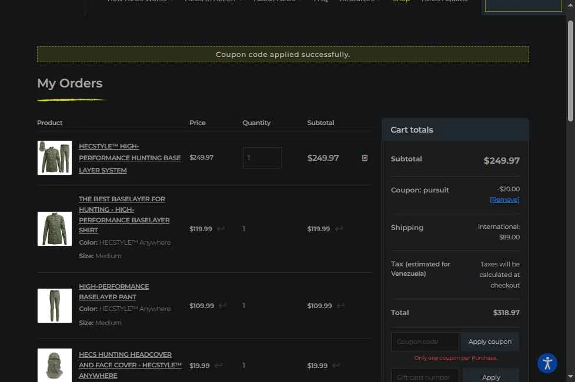Click 'Size: Medium' under Baselayer Shirt

(x=100, y=256)
